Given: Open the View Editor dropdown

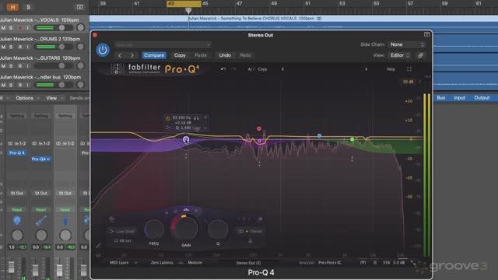Looking at the screenshot, I should click(x=400, y=55).
